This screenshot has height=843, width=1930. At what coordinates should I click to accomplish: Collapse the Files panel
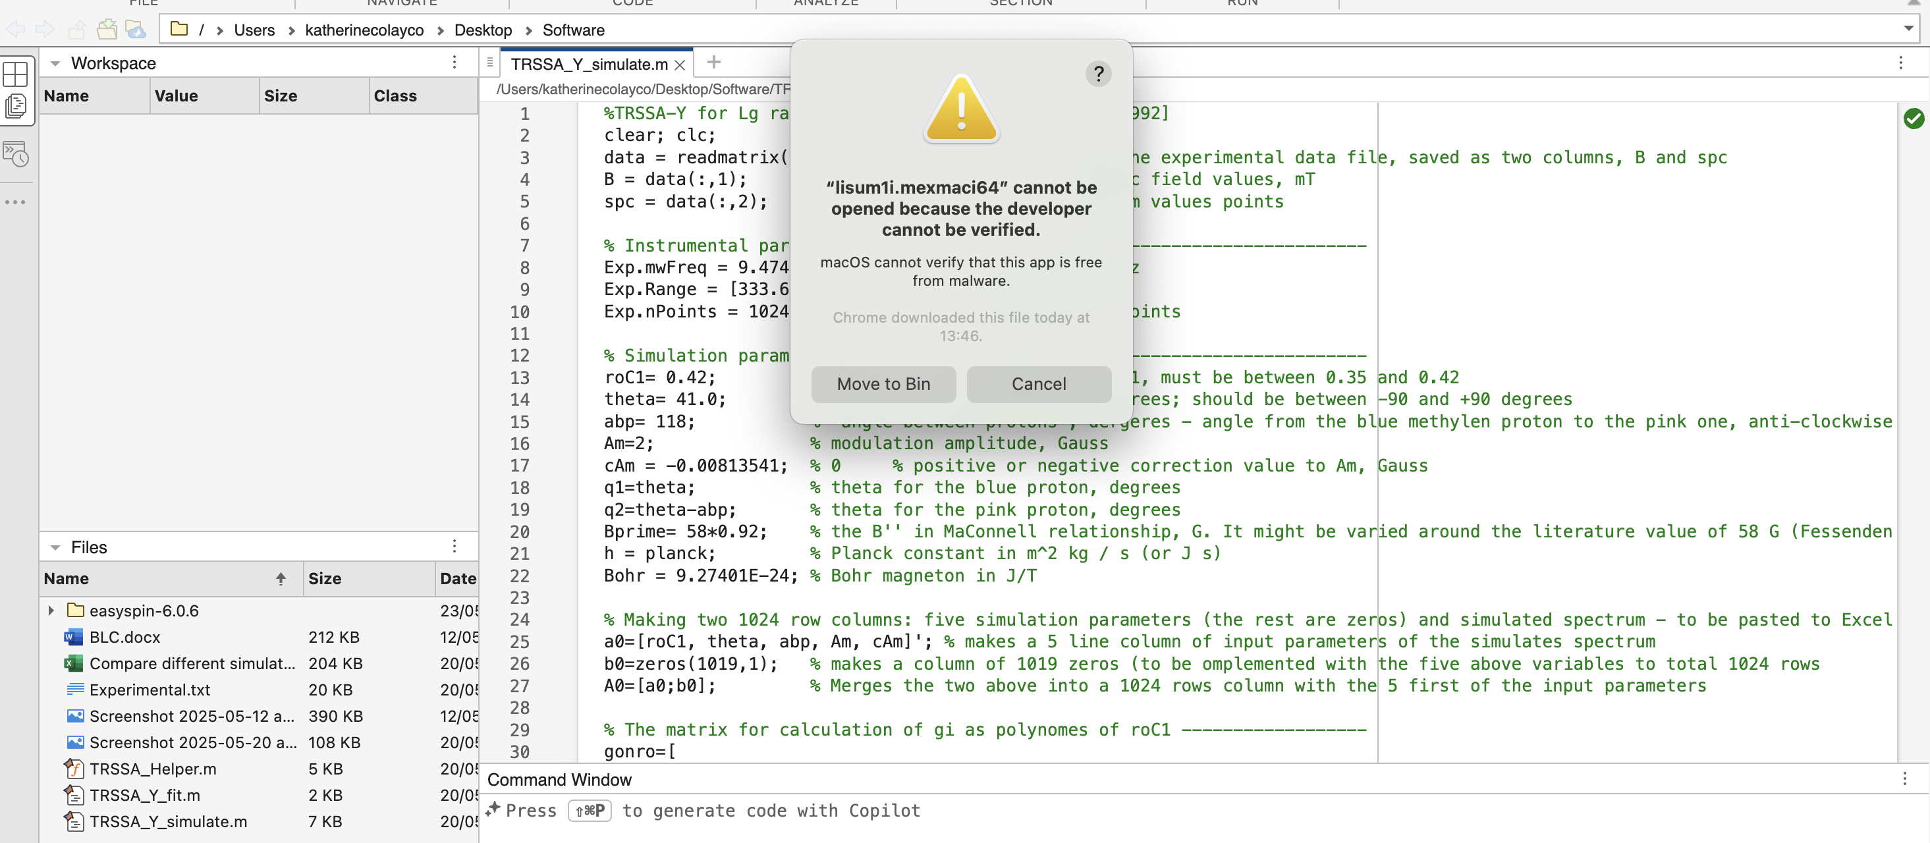(55, 548)
